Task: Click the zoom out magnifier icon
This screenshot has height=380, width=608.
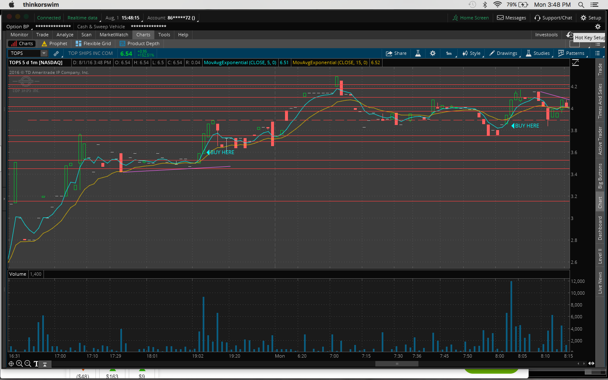Action: 28,364
